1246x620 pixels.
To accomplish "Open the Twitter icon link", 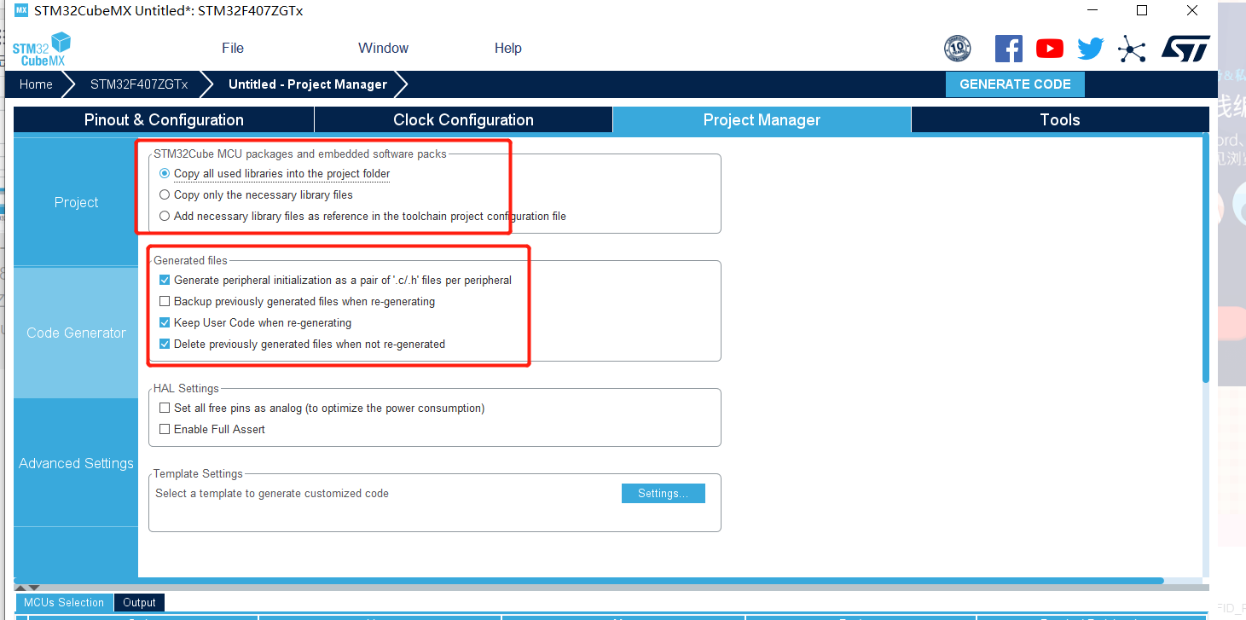I will tap(1091, 49).
